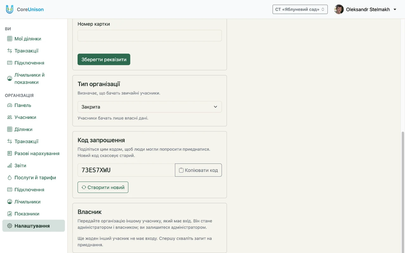Click grid icon beside Ділянки
This screenshot has width=405, height=253.
point(10,129)
